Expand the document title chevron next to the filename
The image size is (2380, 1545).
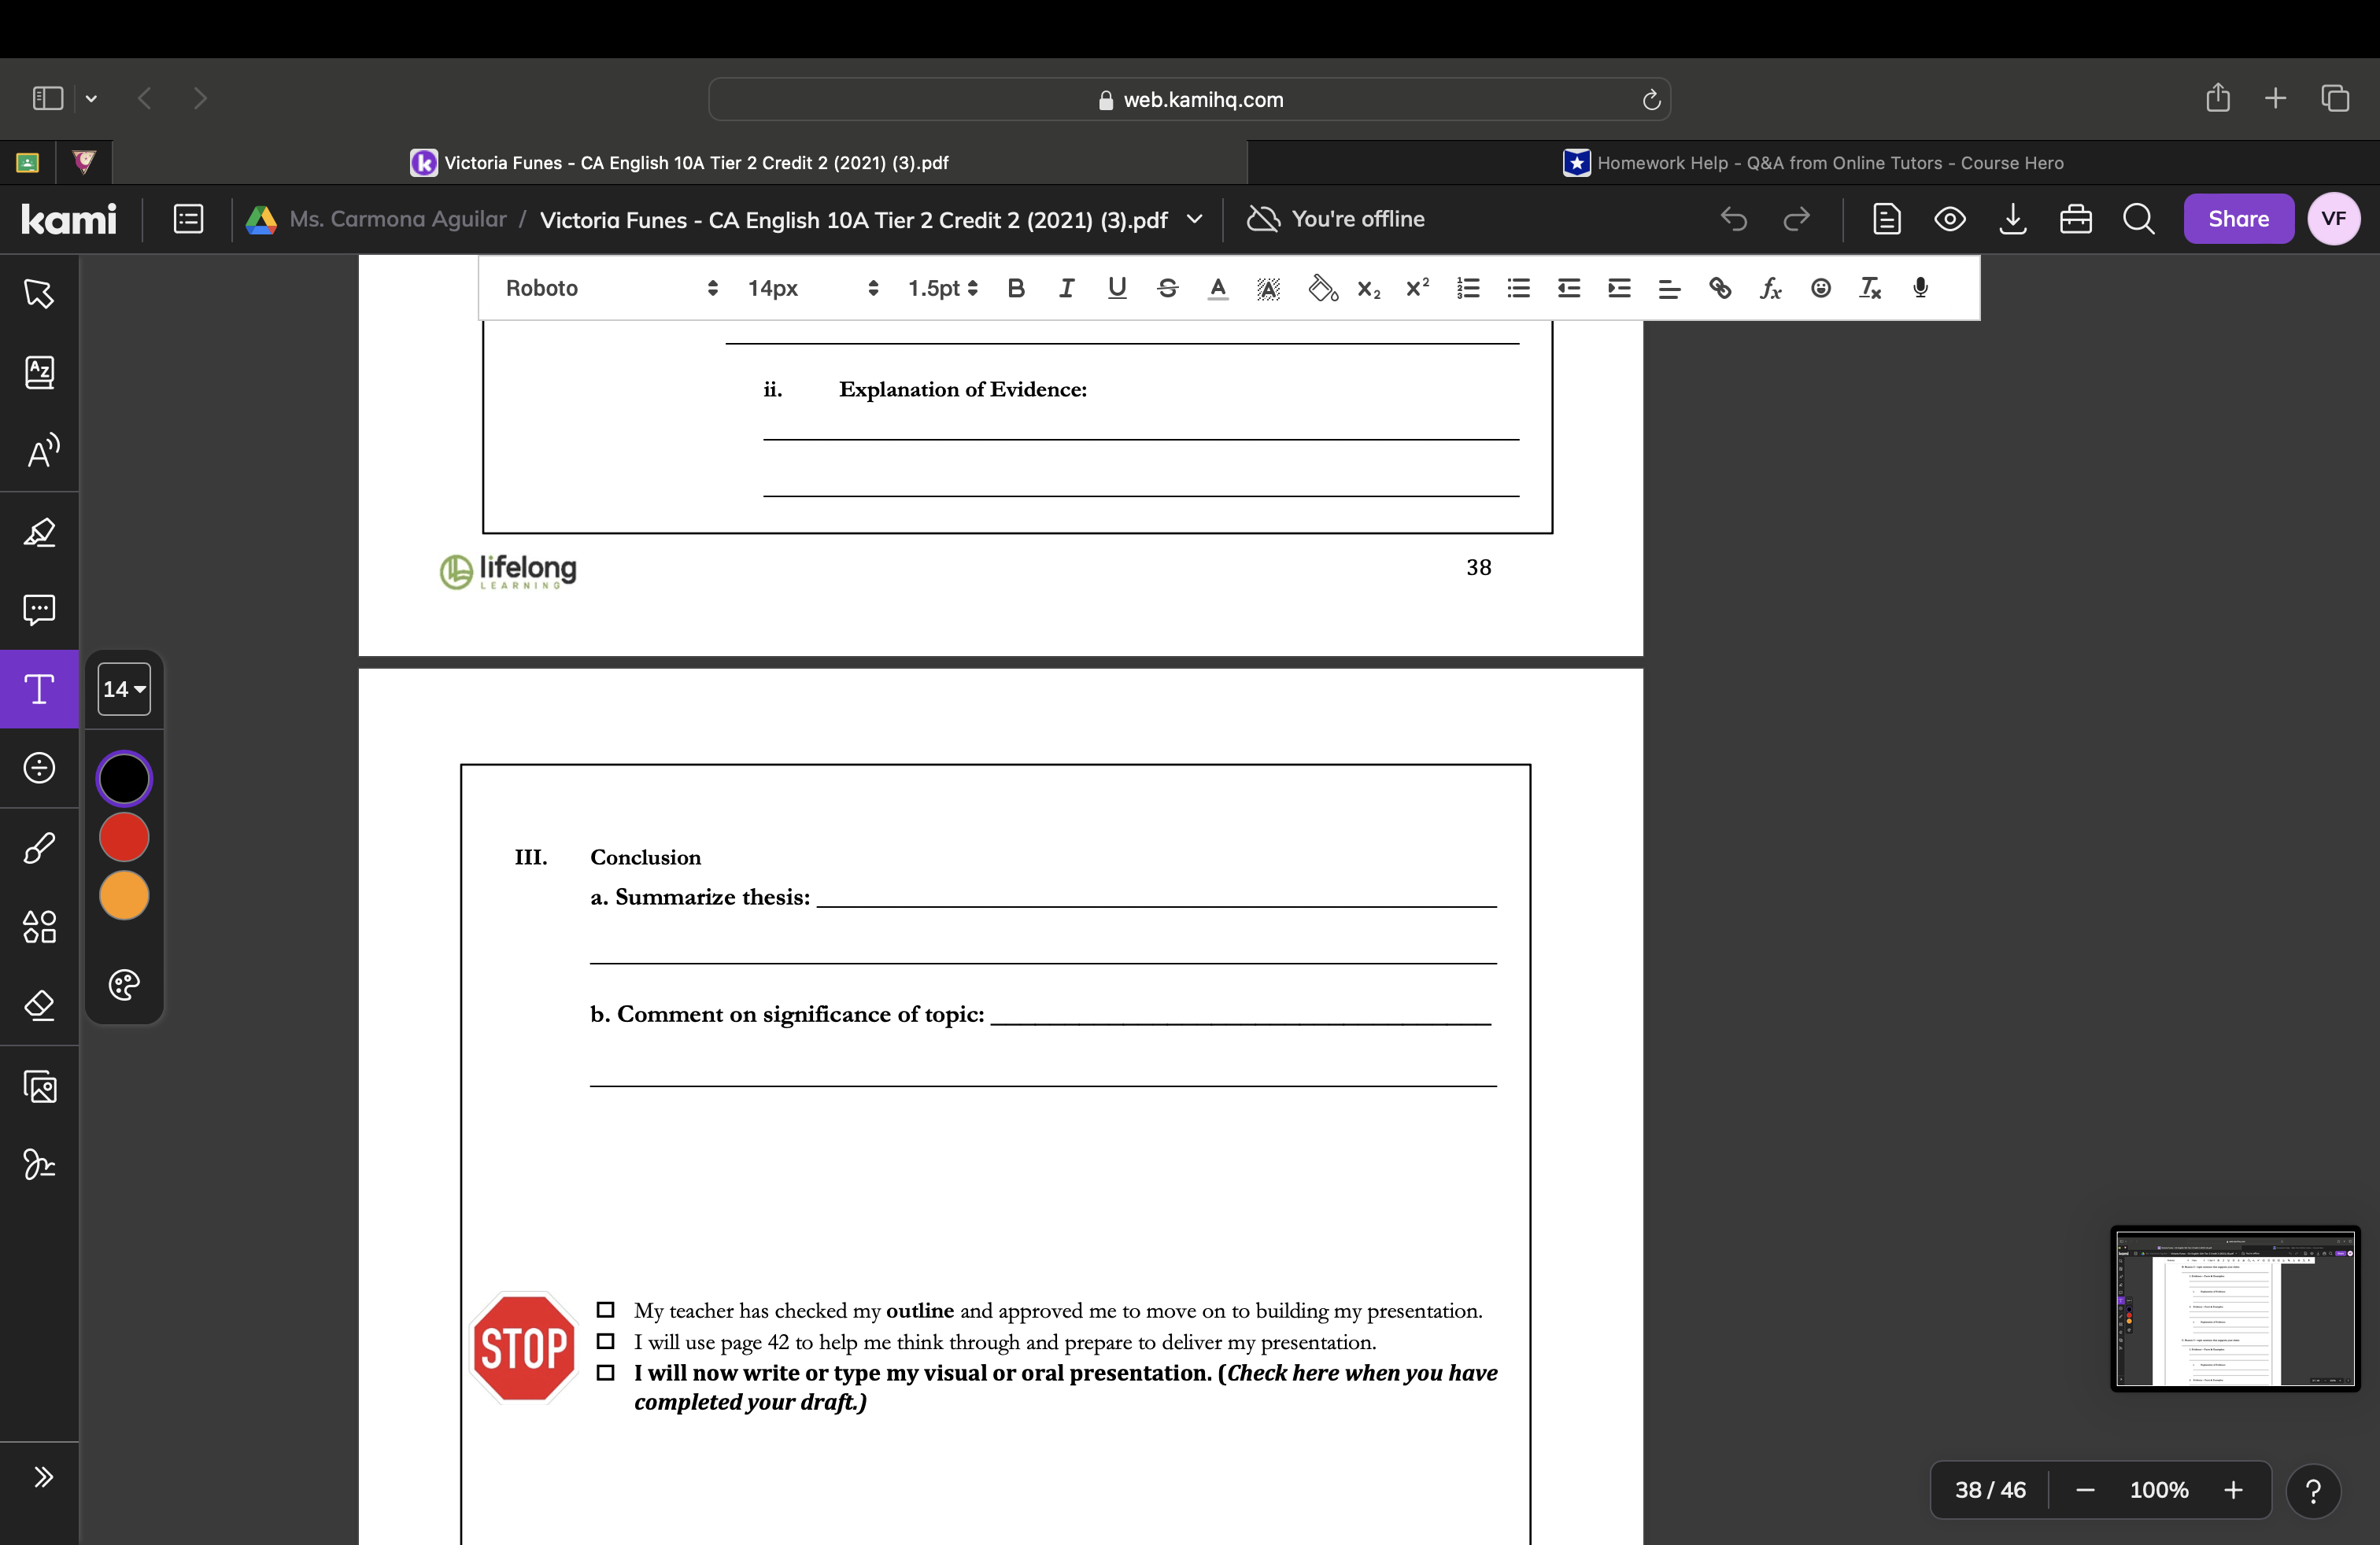1195,219
